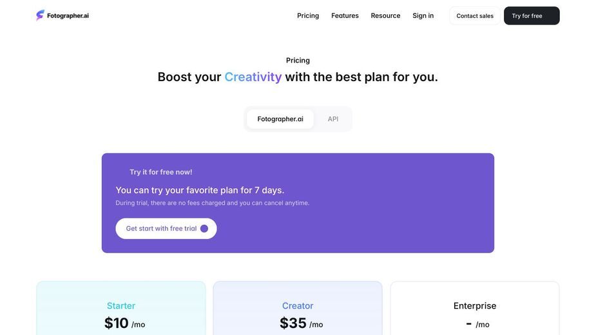Select the Creator plan card
The image size is (596, 335).
click(x=298, y=308)
